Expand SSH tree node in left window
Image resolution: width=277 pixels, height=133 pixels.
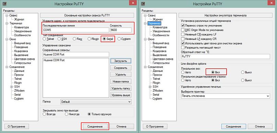(x=11, y=87)
